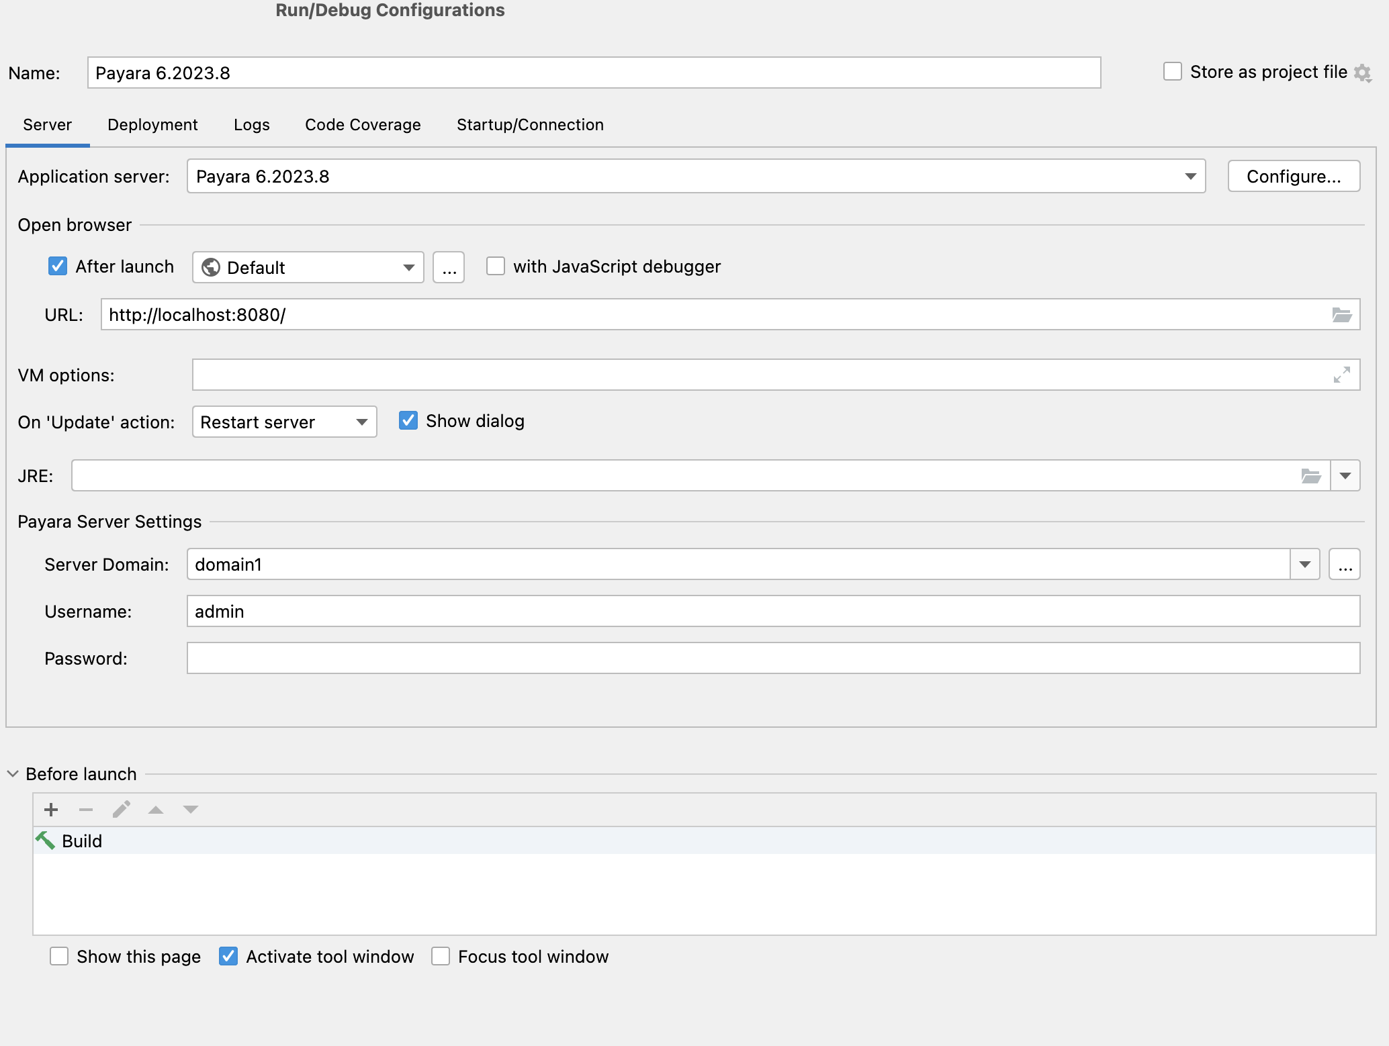Image resolution: width=1389 pixels, height=1046 pixels.
Task: Toggle the Show dialog checkbox
Action: coord(408,421)
